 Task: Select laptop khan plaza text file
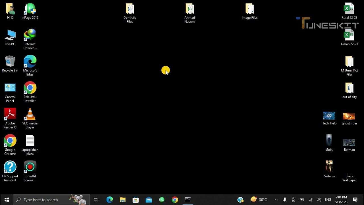[30, 145]
